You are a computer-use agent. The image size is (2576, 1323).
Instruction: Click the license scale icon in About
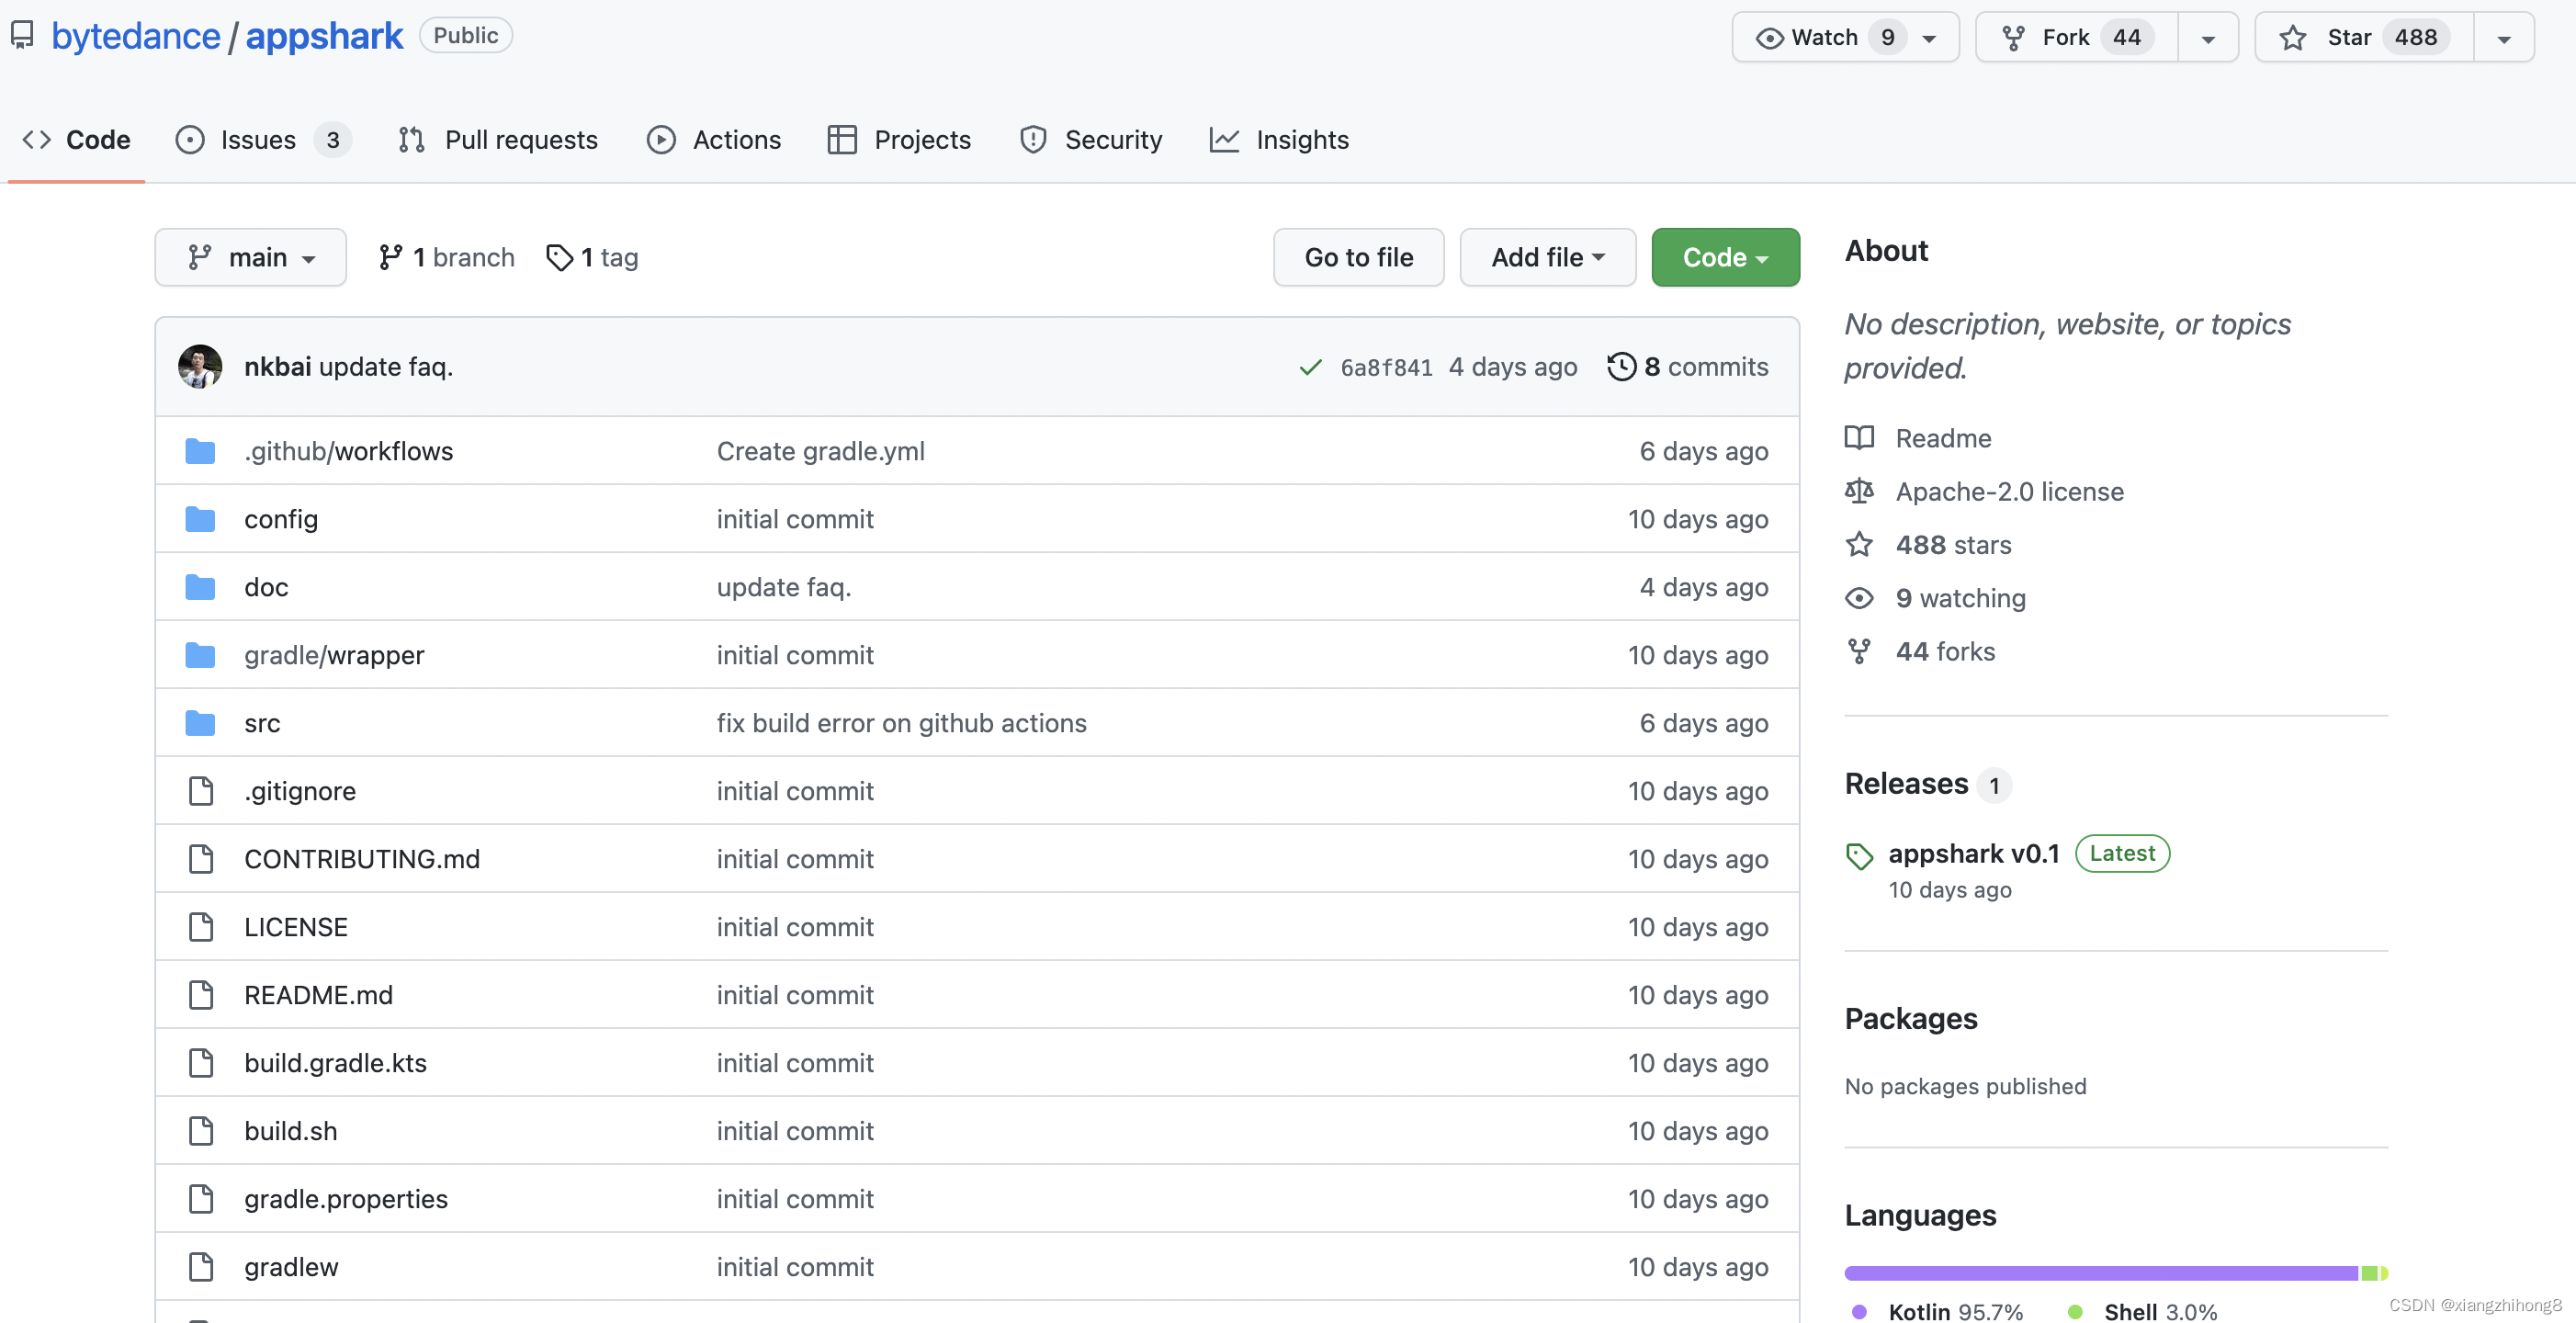tap(1859, 491)
